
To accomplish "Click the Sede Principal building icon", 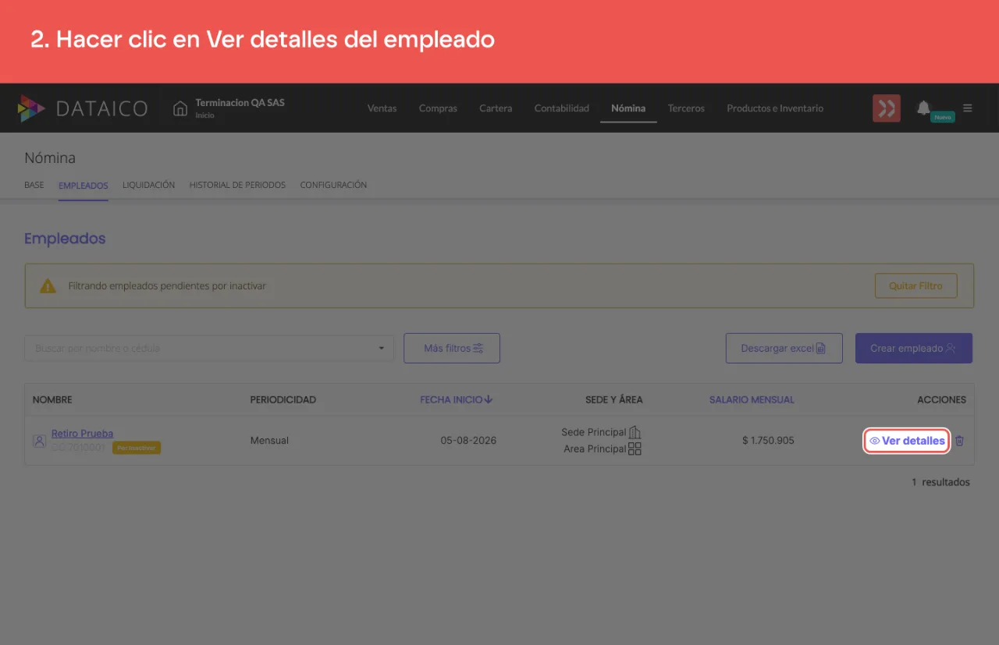I will (x=635, y=432).
